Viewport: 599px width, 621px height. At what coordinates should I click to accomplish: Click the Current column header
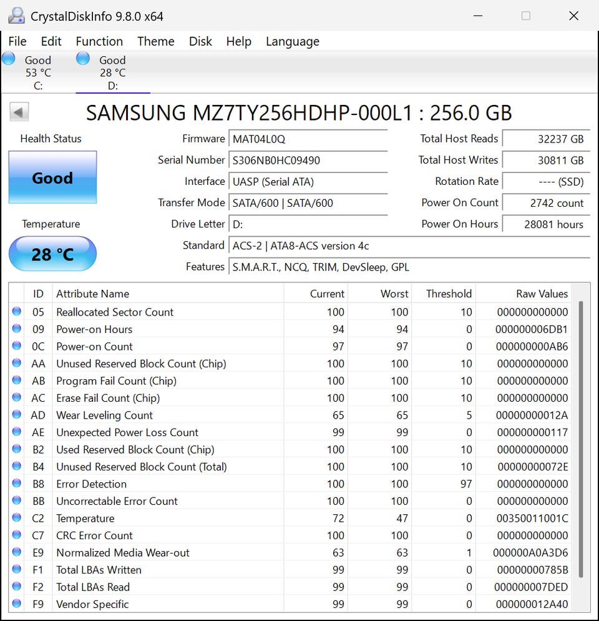point(316,294)
